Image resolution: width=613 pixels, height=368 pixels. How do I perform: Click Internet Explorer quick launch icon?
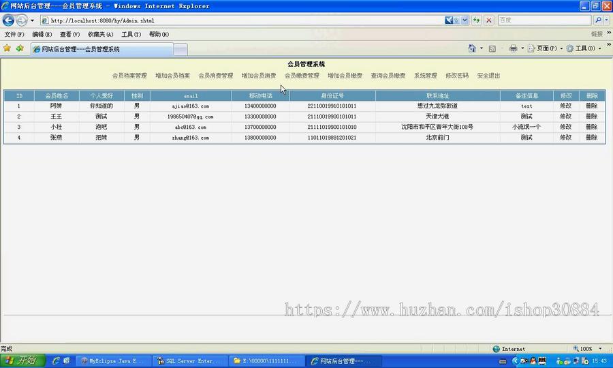point(57,361)
